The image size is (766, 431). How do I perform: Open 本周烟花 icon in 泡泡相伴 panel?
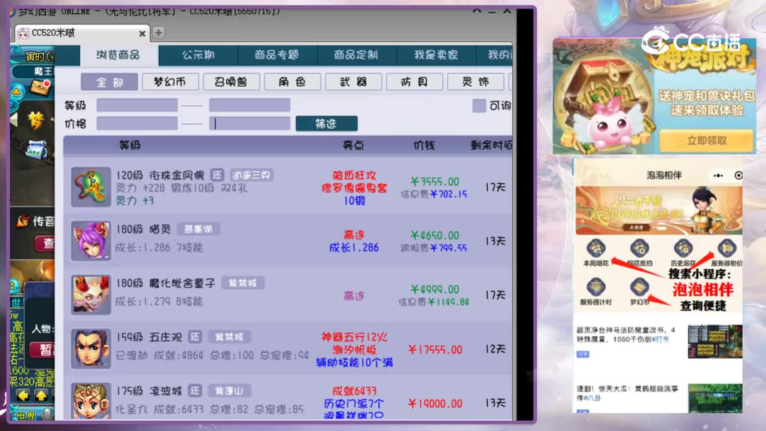595,248
